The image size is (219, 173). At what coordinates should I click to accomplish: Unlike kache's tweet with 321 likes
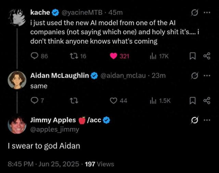pos(119,56)
